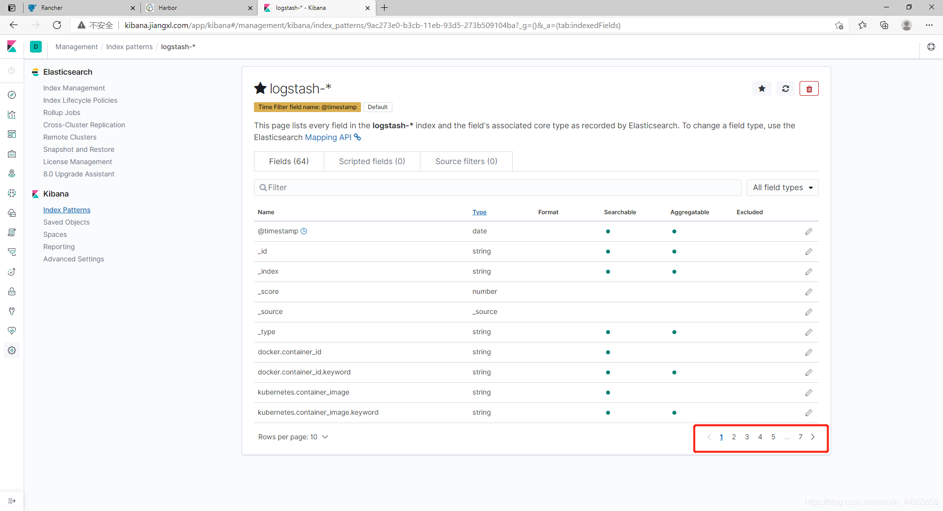Go to page 5 of fields
This screenshot has width=943, height=511.
point(773,437)
